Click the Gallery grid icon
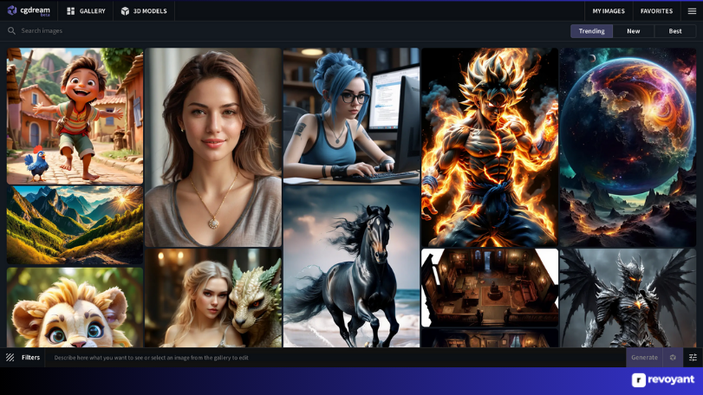This screenshot has height=395, width=703. pos(70,10)
